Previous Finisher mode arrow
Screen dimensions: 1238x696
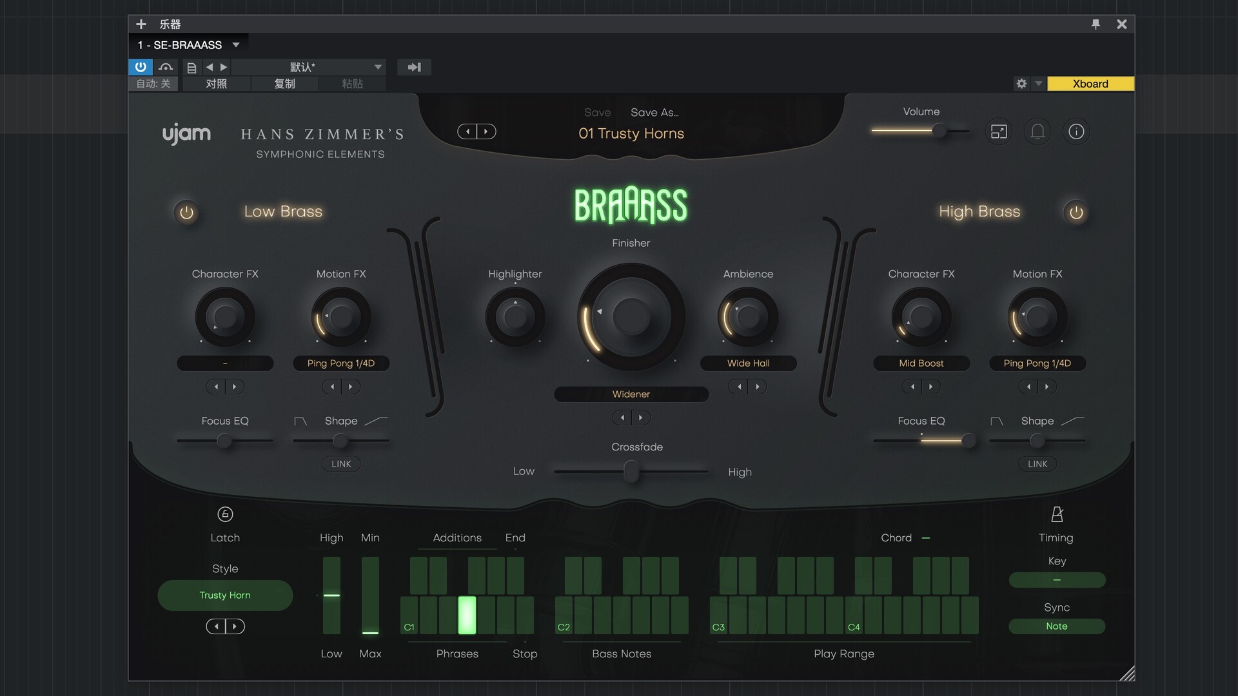point(622,418)
